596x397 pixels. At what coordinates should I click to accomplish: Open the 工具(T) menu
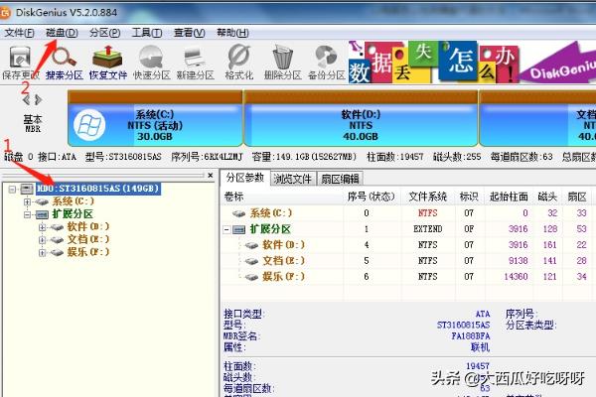147,32
